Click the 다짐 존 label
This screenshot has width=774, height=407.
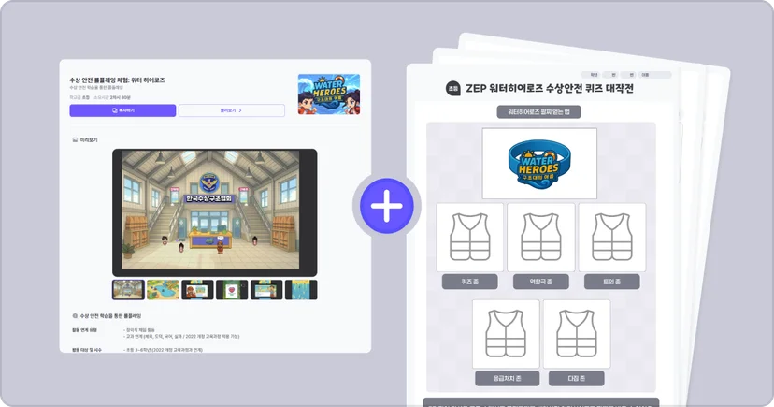tap(577, 378)
